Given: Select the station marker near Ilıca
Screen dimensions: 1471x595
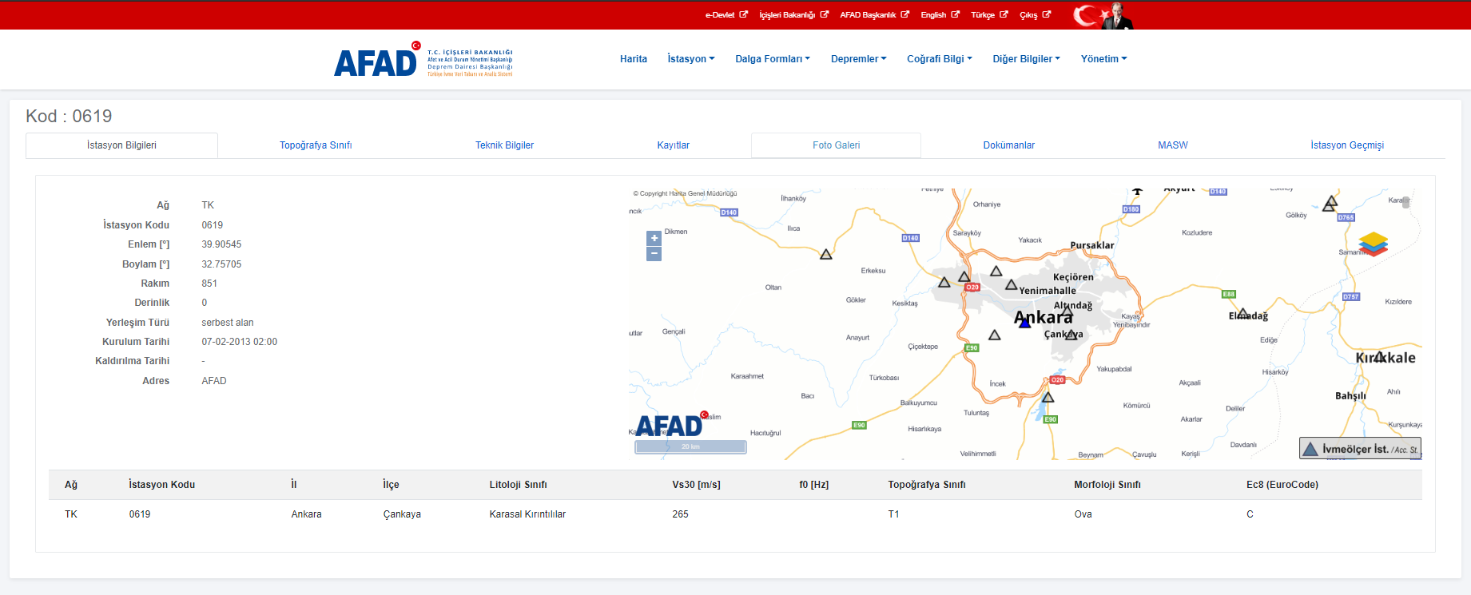Looking at the screenshot, I should pyautogui.click(x=826, y=254).
